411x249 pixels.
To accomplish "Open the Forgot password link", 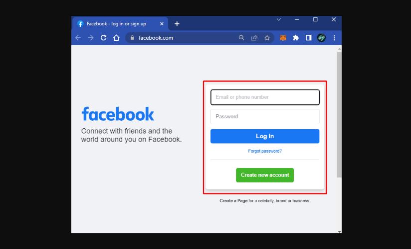I will (x=265, y=151).
